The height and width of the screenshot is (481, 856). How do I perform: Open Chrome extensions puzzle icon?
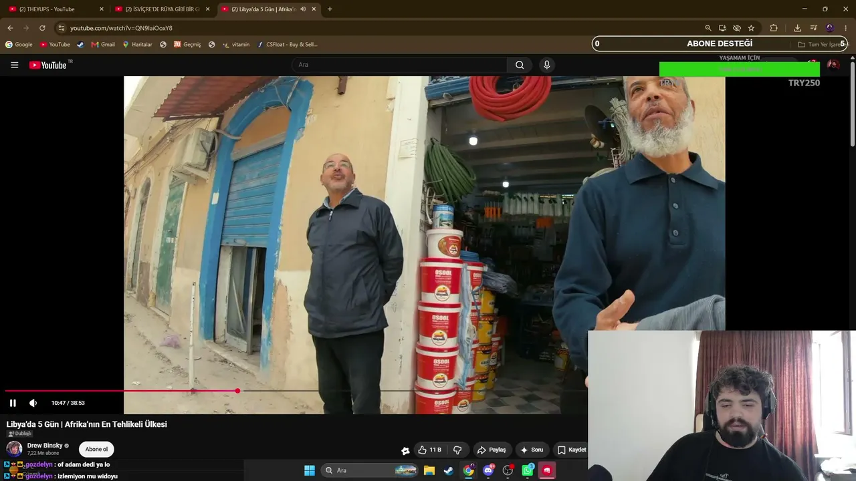click(774, 28)
